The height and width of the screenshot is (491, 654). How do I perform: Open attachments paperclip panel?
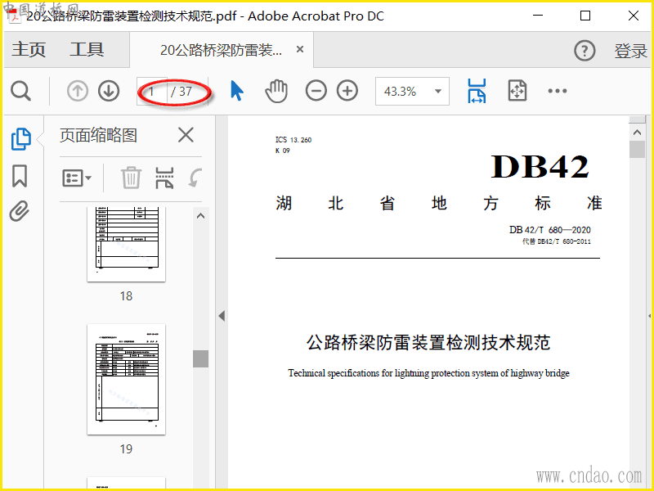[20, 211]
